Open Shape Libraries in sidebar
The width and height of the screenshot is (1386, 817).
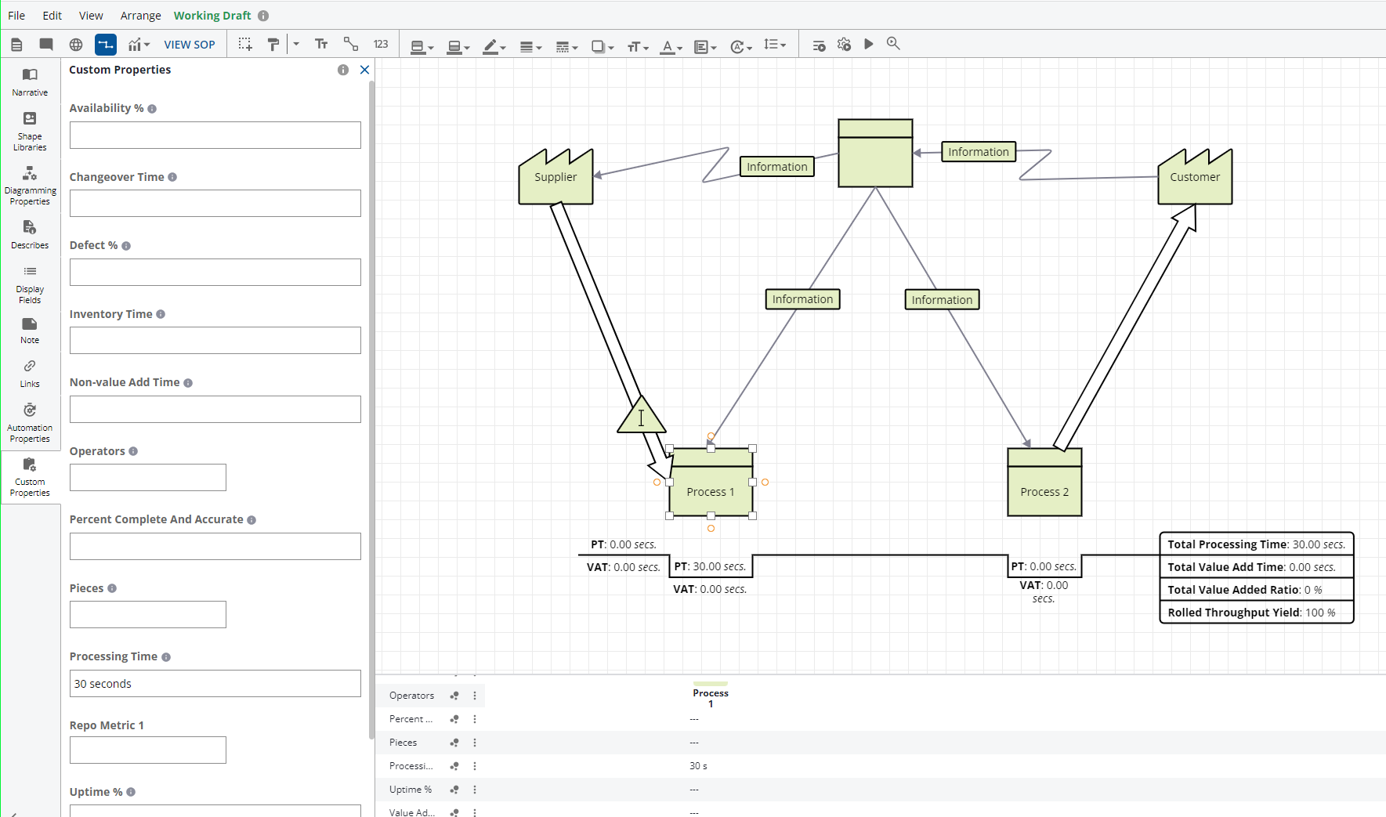coord(30,130)
